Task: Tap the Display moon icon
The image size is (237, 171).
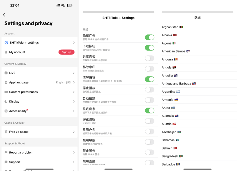Action: pyautogui.click(x=6, y=101)
